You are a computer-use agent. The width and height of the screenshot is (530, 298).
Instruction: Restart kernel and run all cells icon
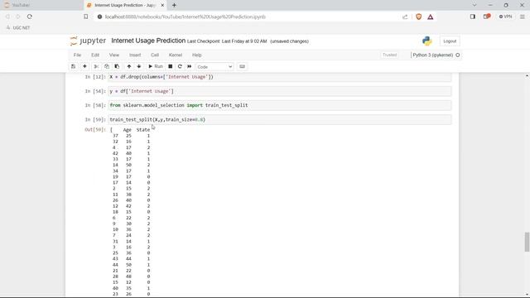(x=190, y=66)
